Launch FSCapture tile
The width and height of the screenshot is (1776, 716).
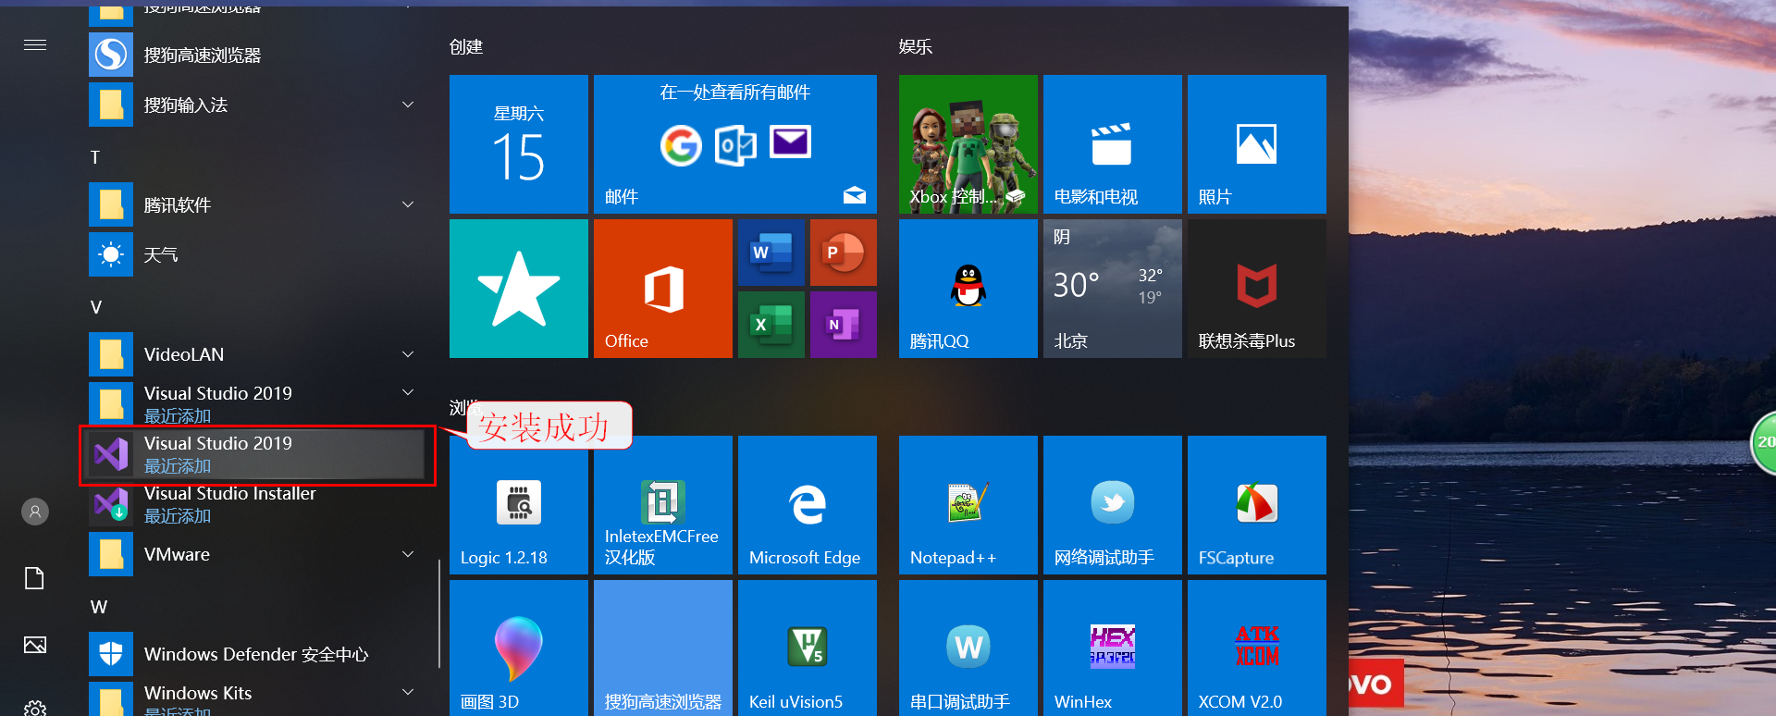(x=1257, y=505)
